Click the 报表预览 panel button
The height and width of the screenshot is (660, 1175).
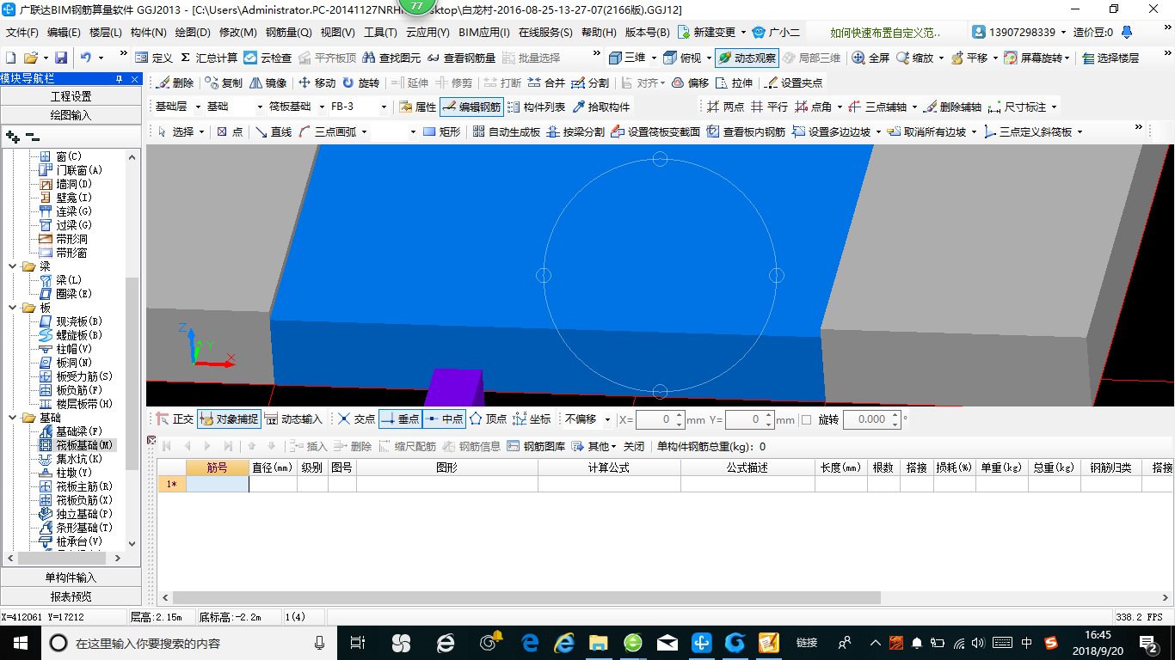[71, 596]
